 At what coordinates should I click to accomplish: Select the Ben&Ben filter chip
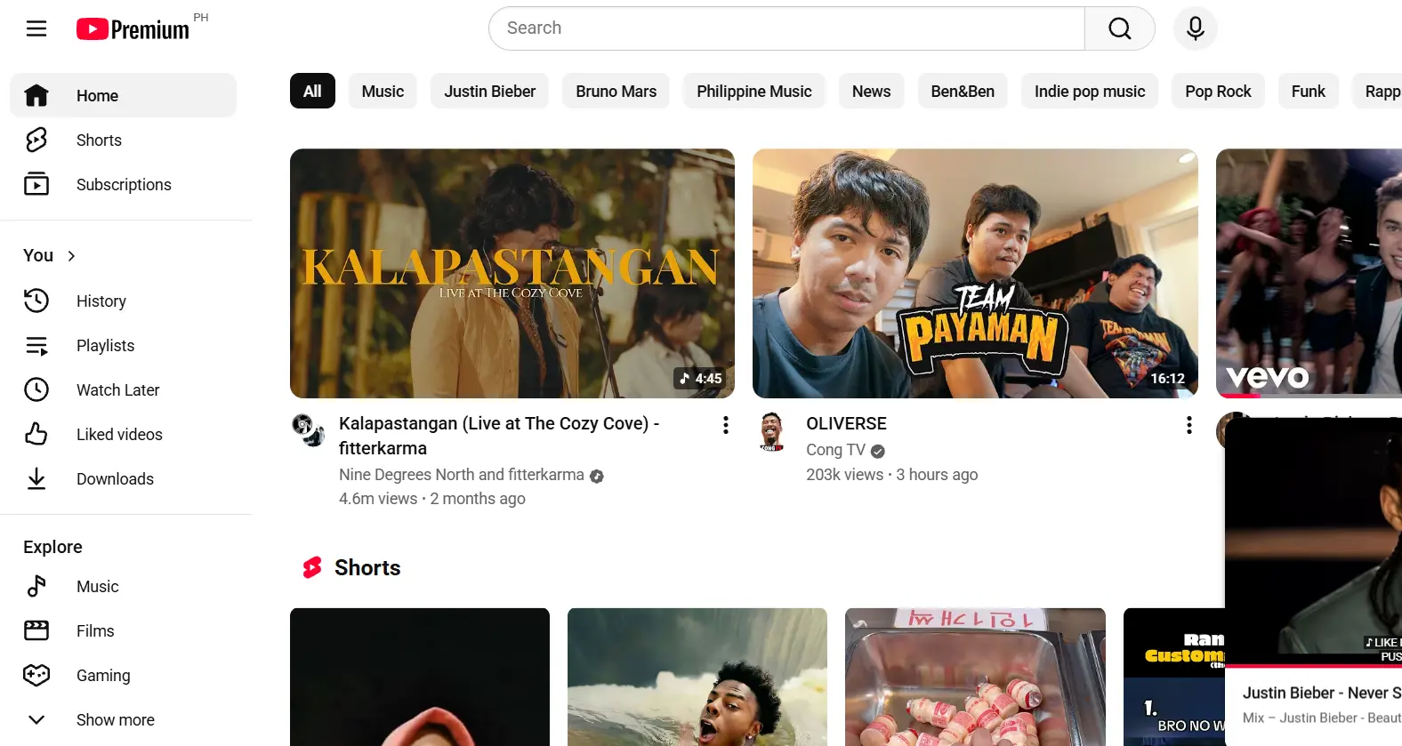tap(963, 91)
